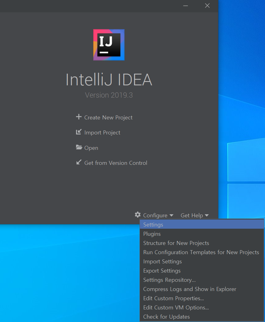Select Get from Version Control
This screenshot has width=265, height=322.
[x=116, y=163]
